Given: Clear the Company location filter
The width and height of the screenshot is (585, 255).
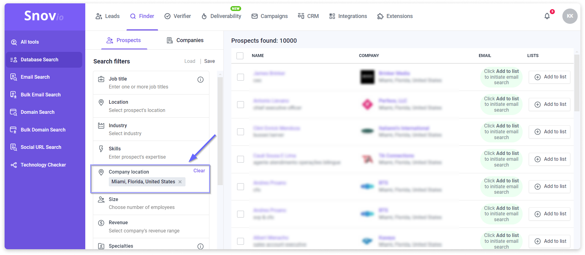Looking at the screenshot, I should pyautogui.click(x=199, y=171).
